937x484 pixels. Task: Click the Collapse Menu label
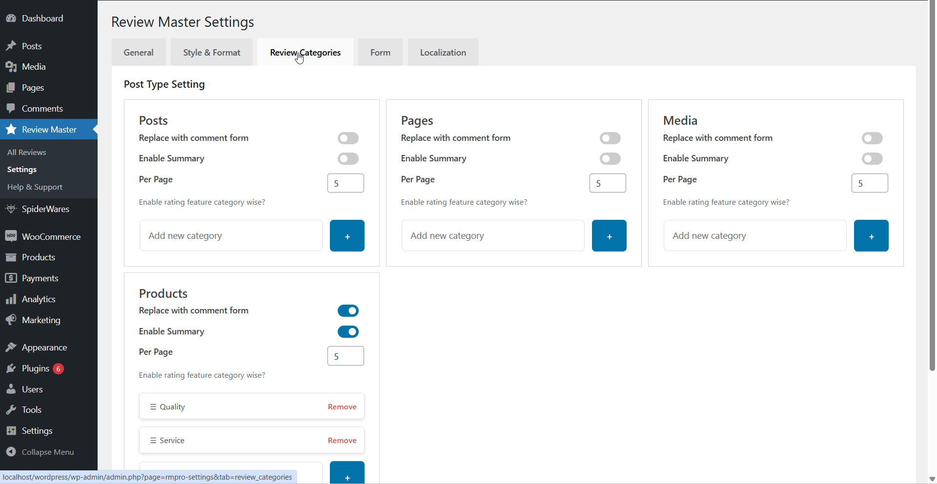tap(48, 452)
